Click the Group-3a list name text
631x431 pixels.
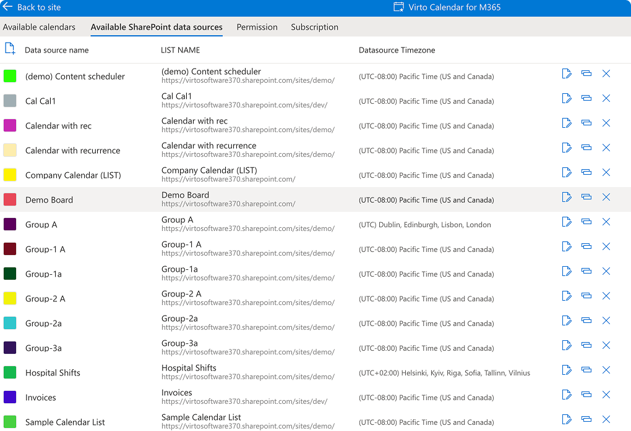click(x=179, y=343)
